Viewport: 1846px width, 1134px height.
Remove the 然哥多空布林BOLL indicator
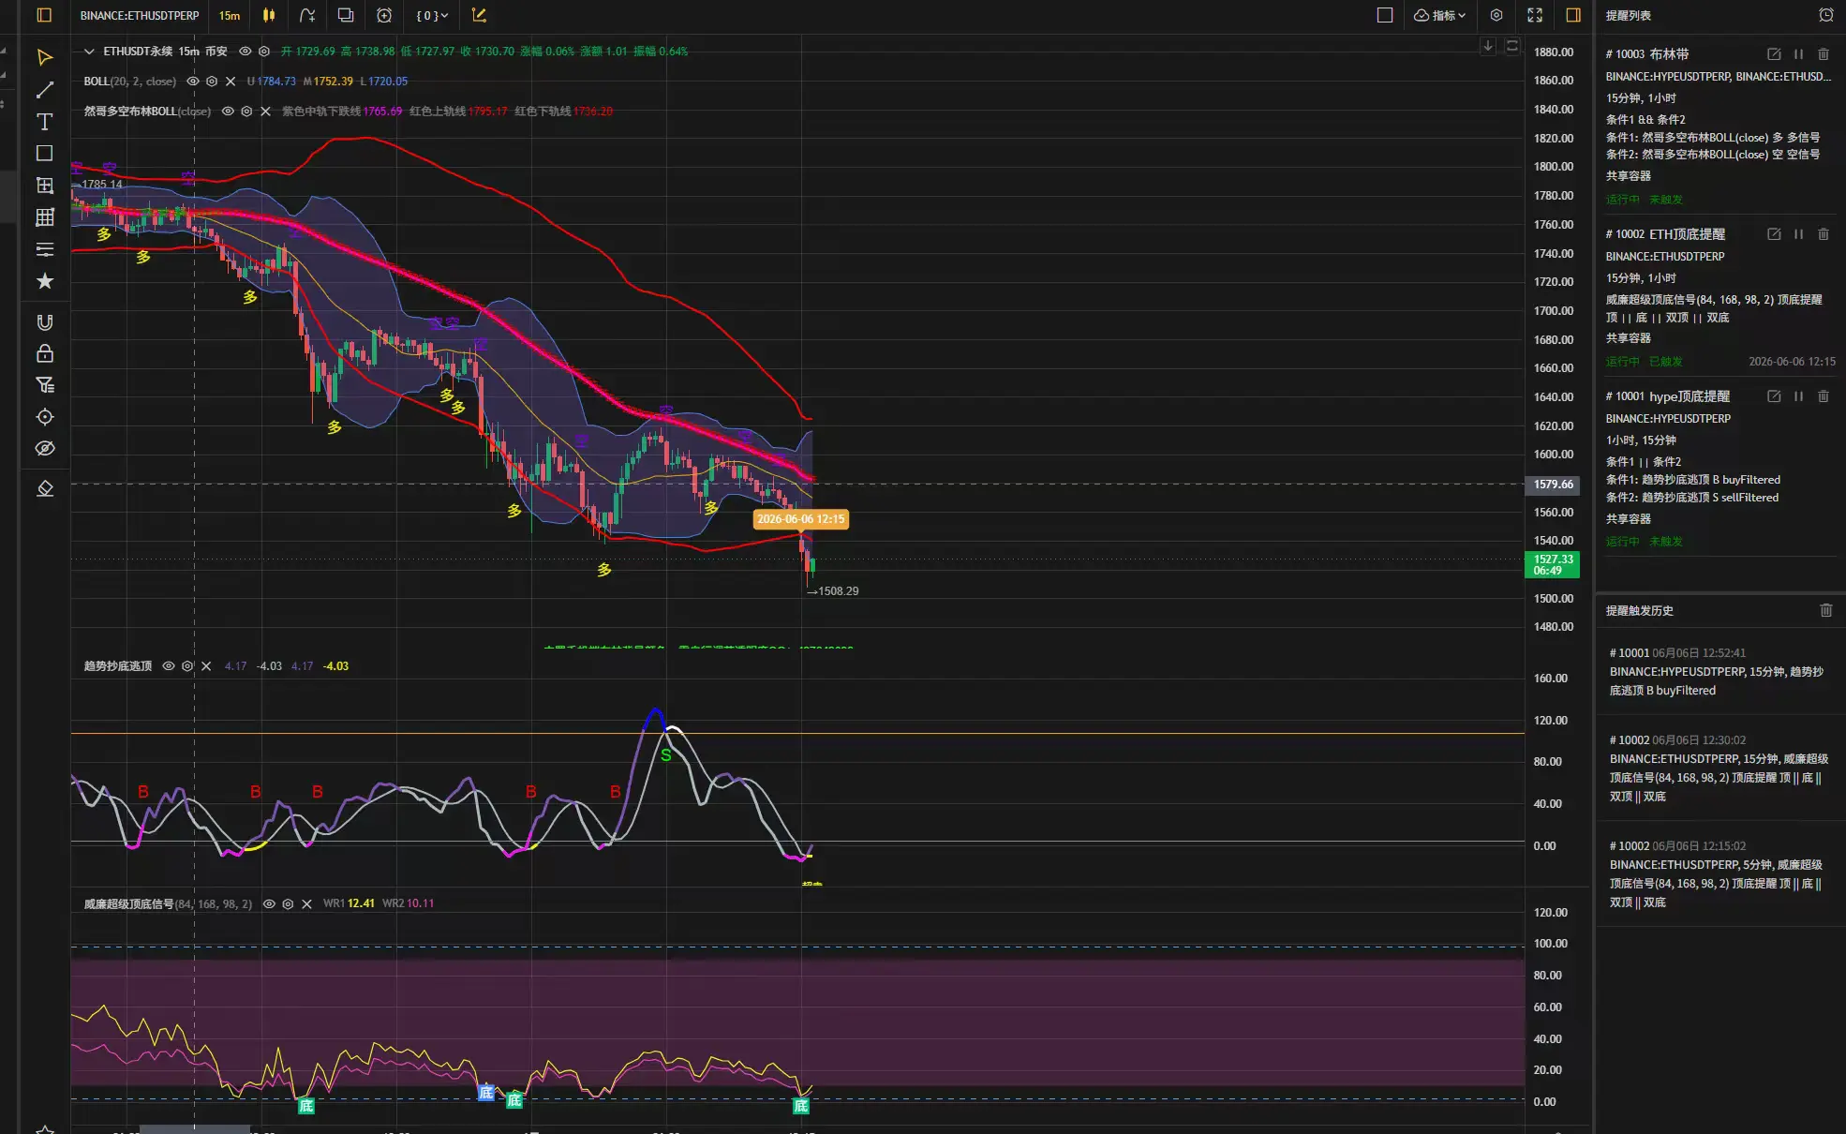(265, 112)
